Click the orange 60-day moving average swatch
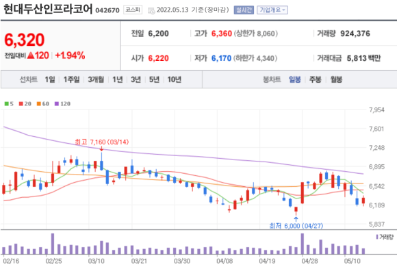The width and height of the screenshot is (397, 269). (39, 103)
